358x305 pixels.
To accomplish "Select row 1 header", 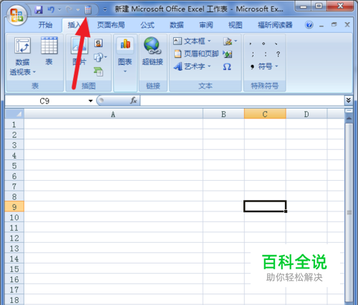I will [14, 124].
